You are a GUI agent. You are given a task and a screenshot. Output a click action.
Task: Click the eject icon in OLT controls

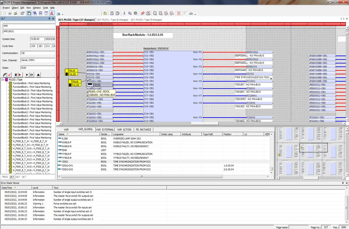[x=38, y=75]
